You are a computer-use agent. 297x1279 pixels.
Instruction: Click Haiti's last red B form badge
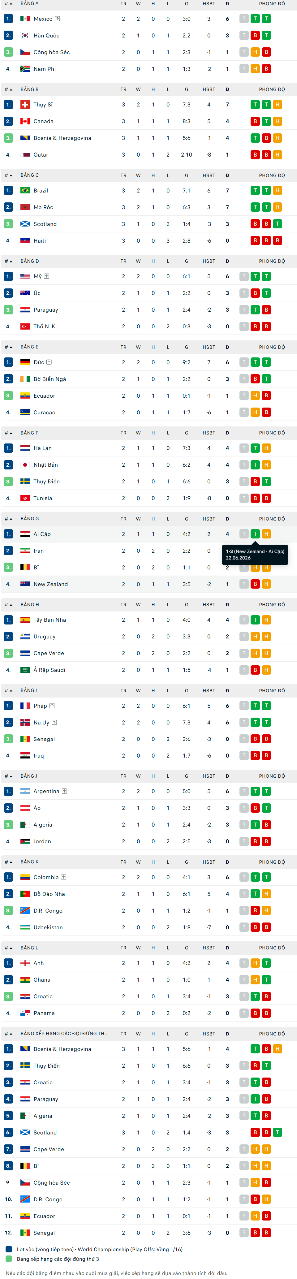278,241
